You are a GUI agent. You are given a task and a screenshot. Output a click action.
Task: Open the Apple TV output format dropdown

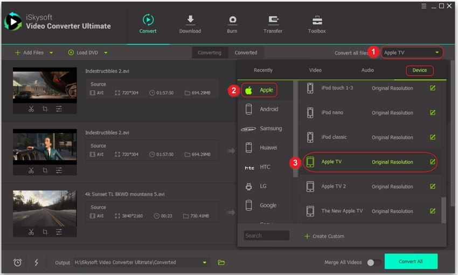[412, 53]
